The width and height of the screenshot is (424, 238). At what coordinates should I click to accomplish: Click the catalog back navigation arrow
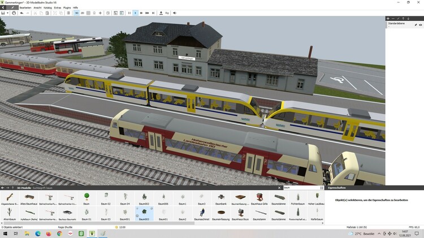(3, 188)
